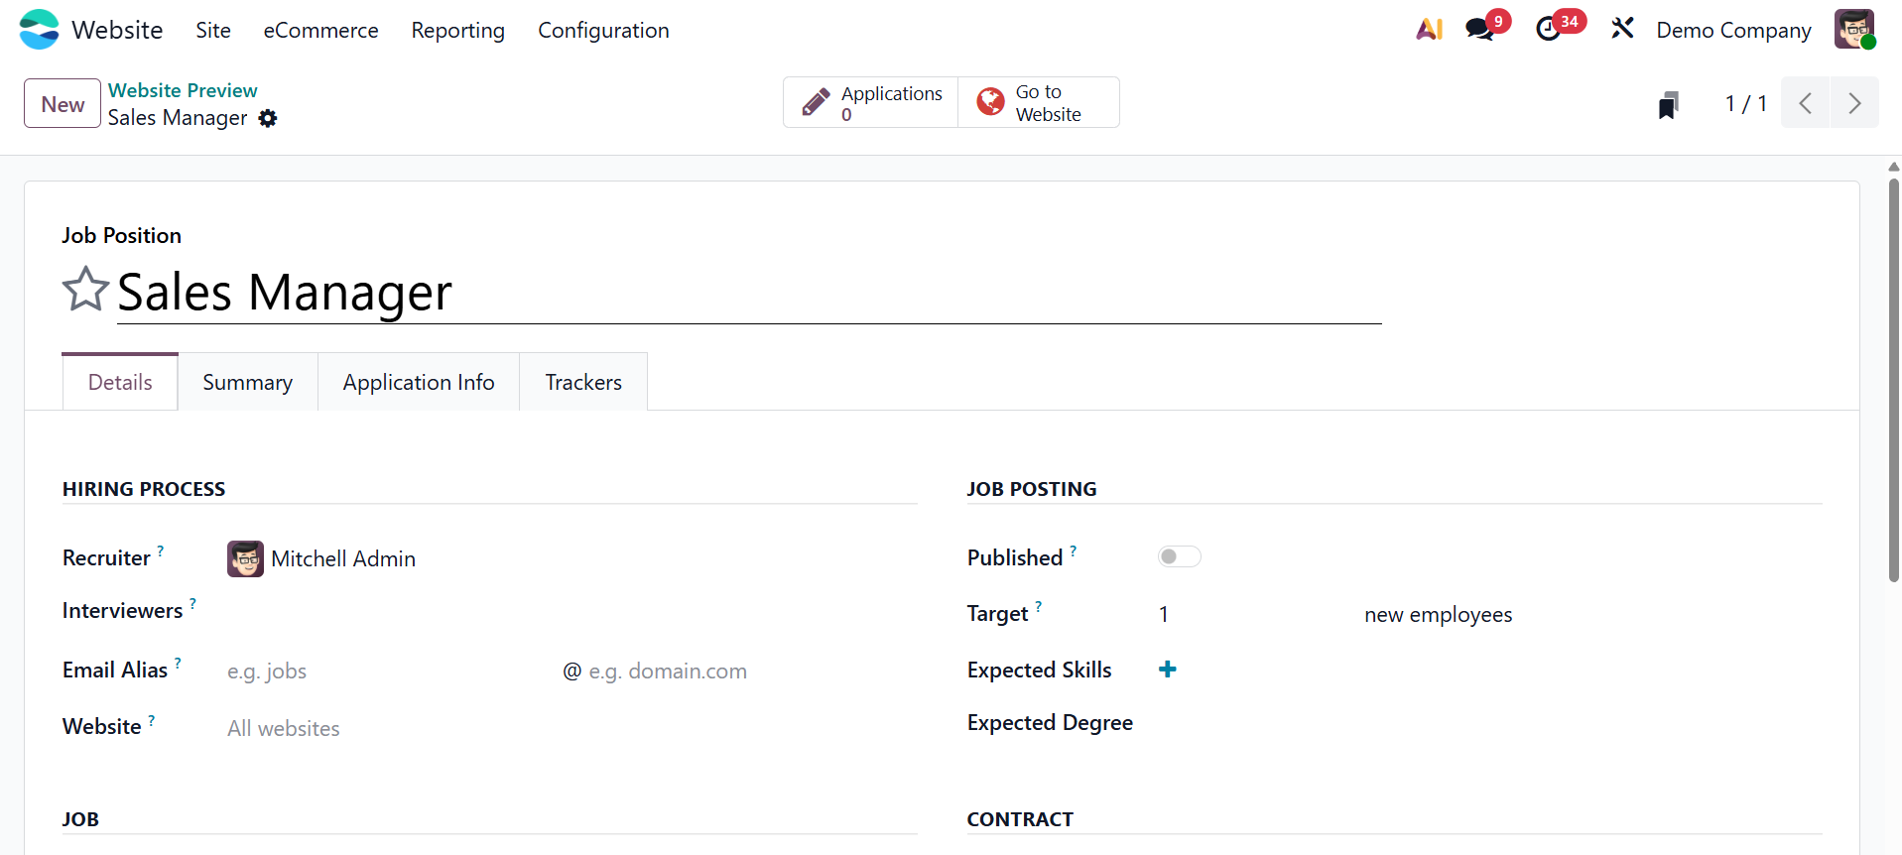Screen dimensions: 1902x855
Task: Open the Reporting menu
Action: [x=457, y=31]
